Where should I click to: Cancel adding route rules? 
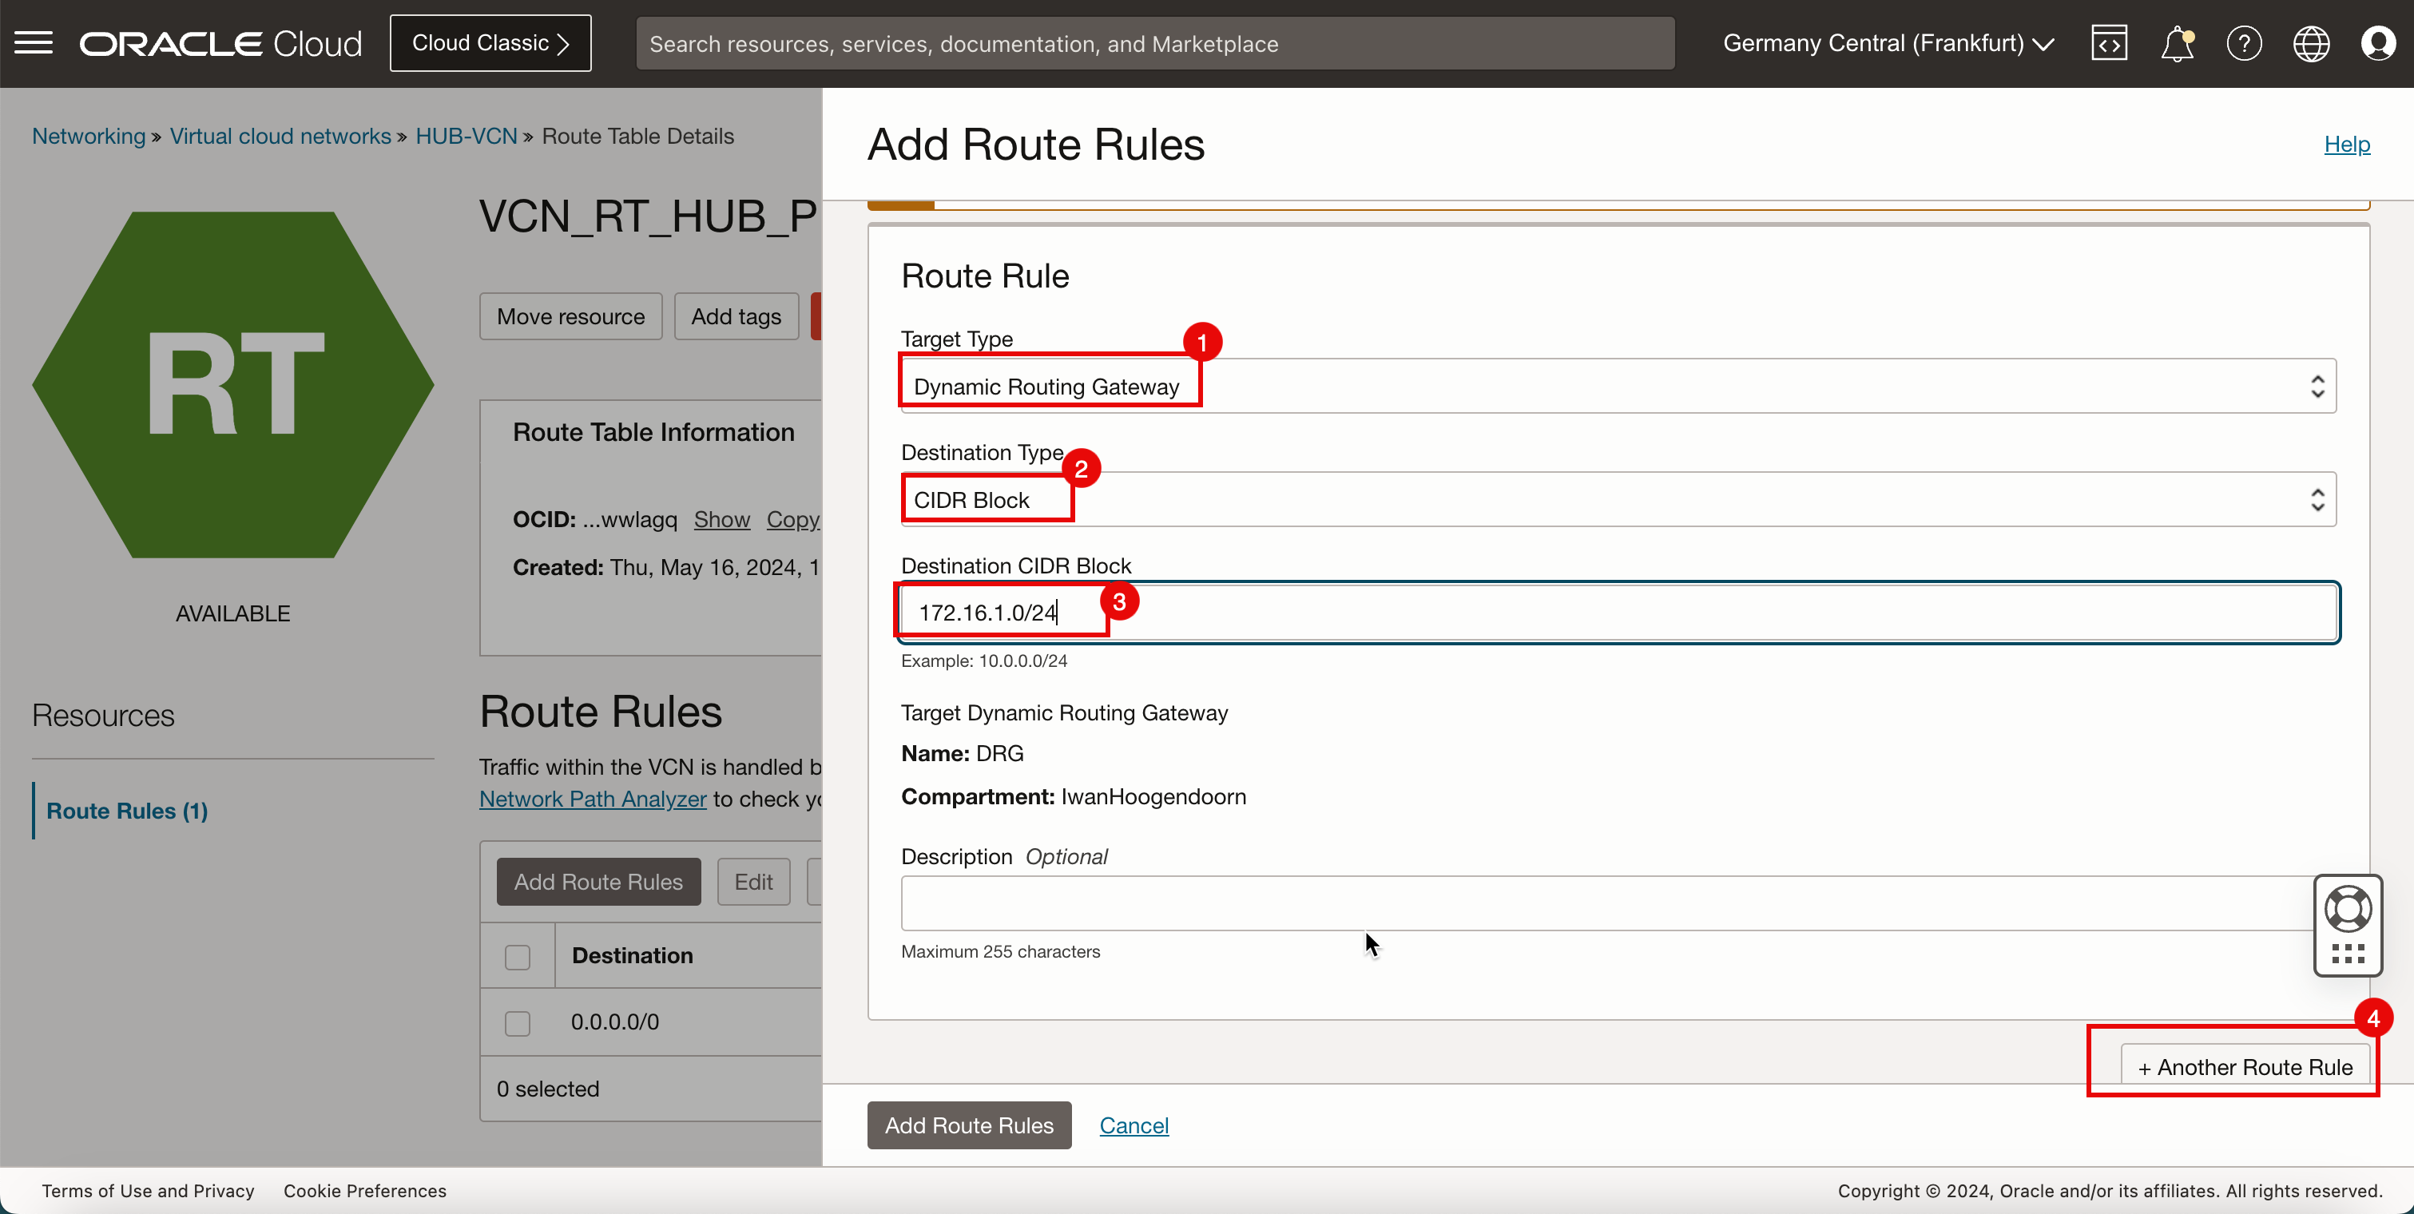tap(1133, 1125)
